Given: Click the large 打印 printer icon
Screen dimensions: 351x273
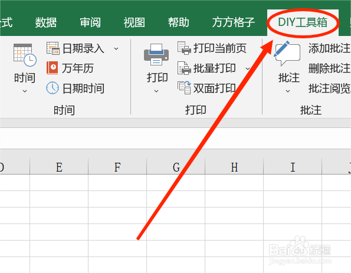Looking at the screenshot, I should click(156, 54).
